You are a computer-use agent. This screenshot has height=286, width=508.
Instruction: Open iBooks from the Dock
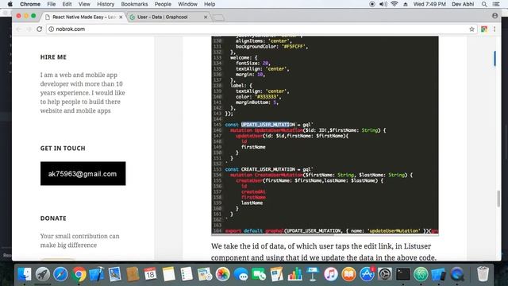tap(348, 274)
